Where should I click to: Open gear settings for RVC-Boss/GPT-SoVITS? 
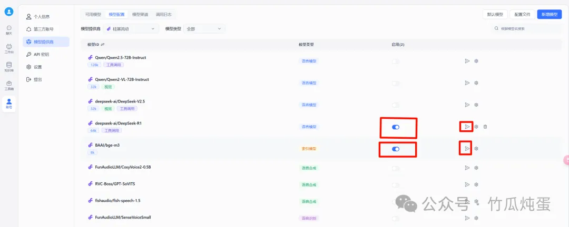tap(476, 184)
